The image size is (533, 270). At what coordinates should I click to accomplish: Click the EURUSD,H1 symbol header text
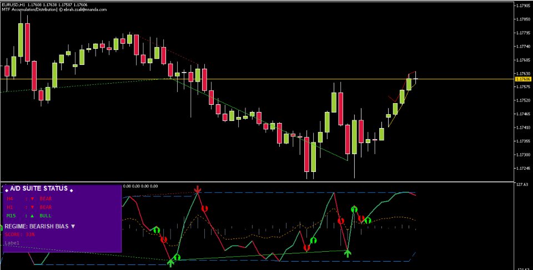[13, 4]
